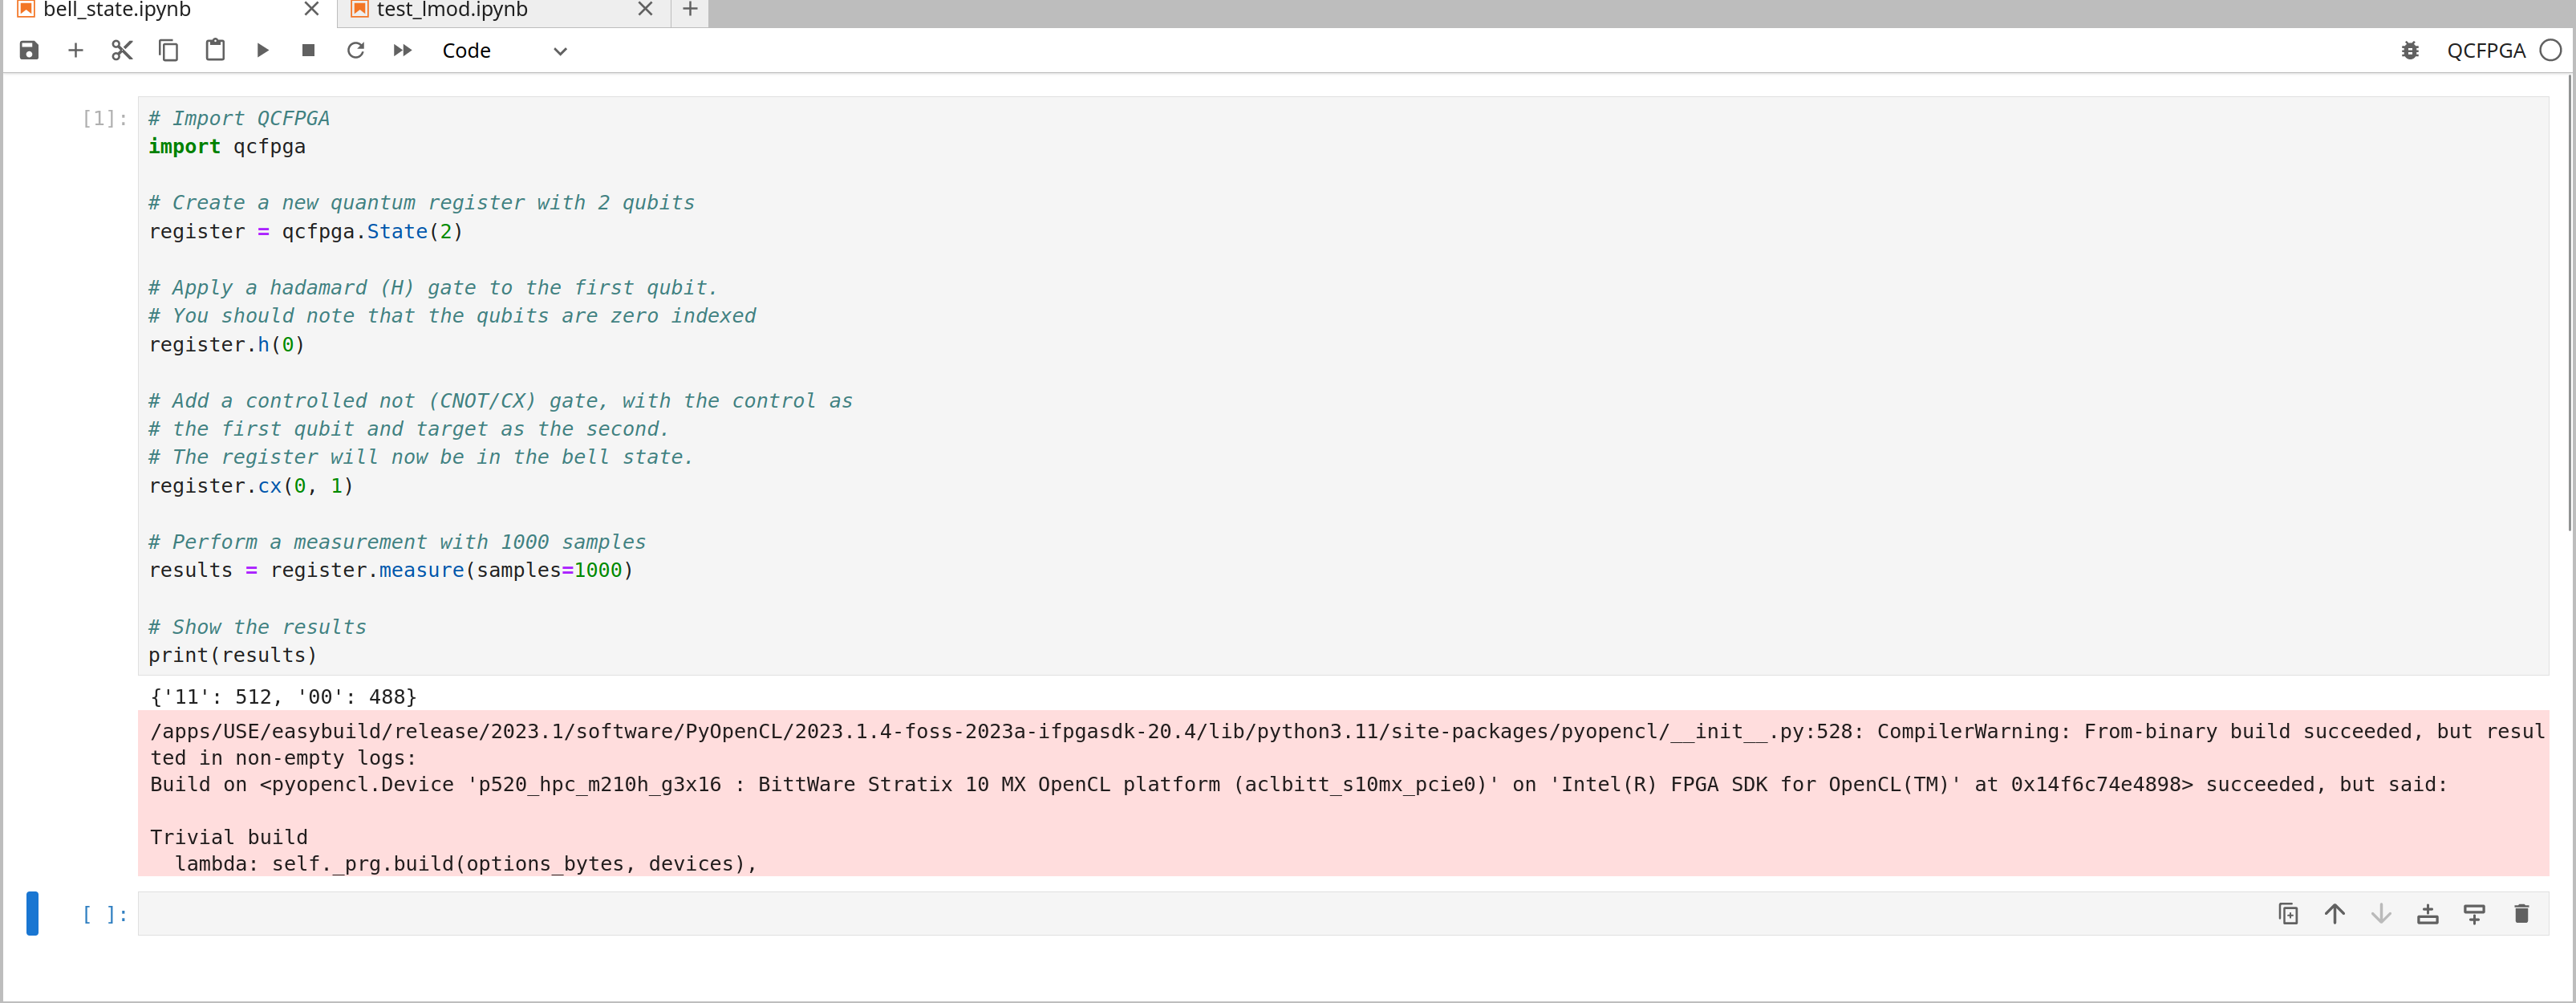
Task: Copy the selected cell from the toolbar
Action: pos(168,50)
